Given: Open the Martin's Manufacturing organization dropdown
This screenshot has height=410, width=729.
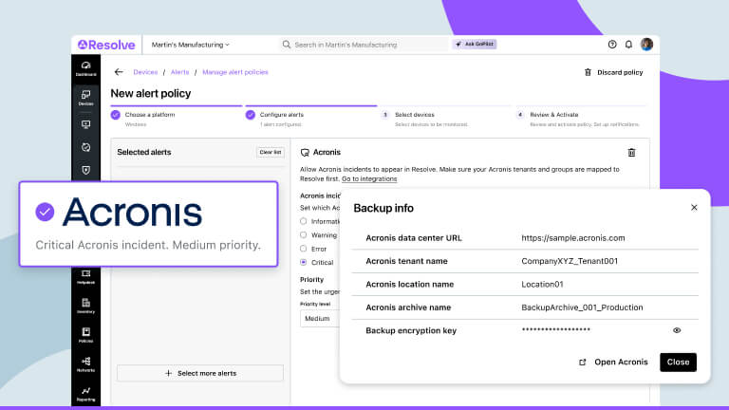Looking at the screenshot, I should point(190,45).
